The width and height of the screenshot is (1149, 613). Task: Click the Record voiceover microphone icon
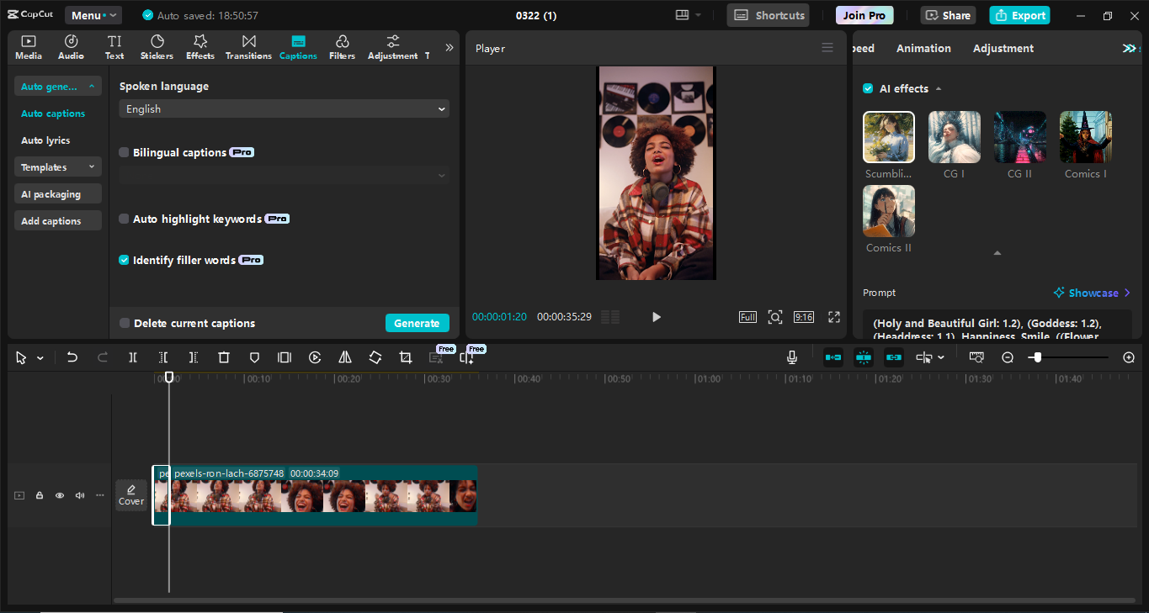791,357
